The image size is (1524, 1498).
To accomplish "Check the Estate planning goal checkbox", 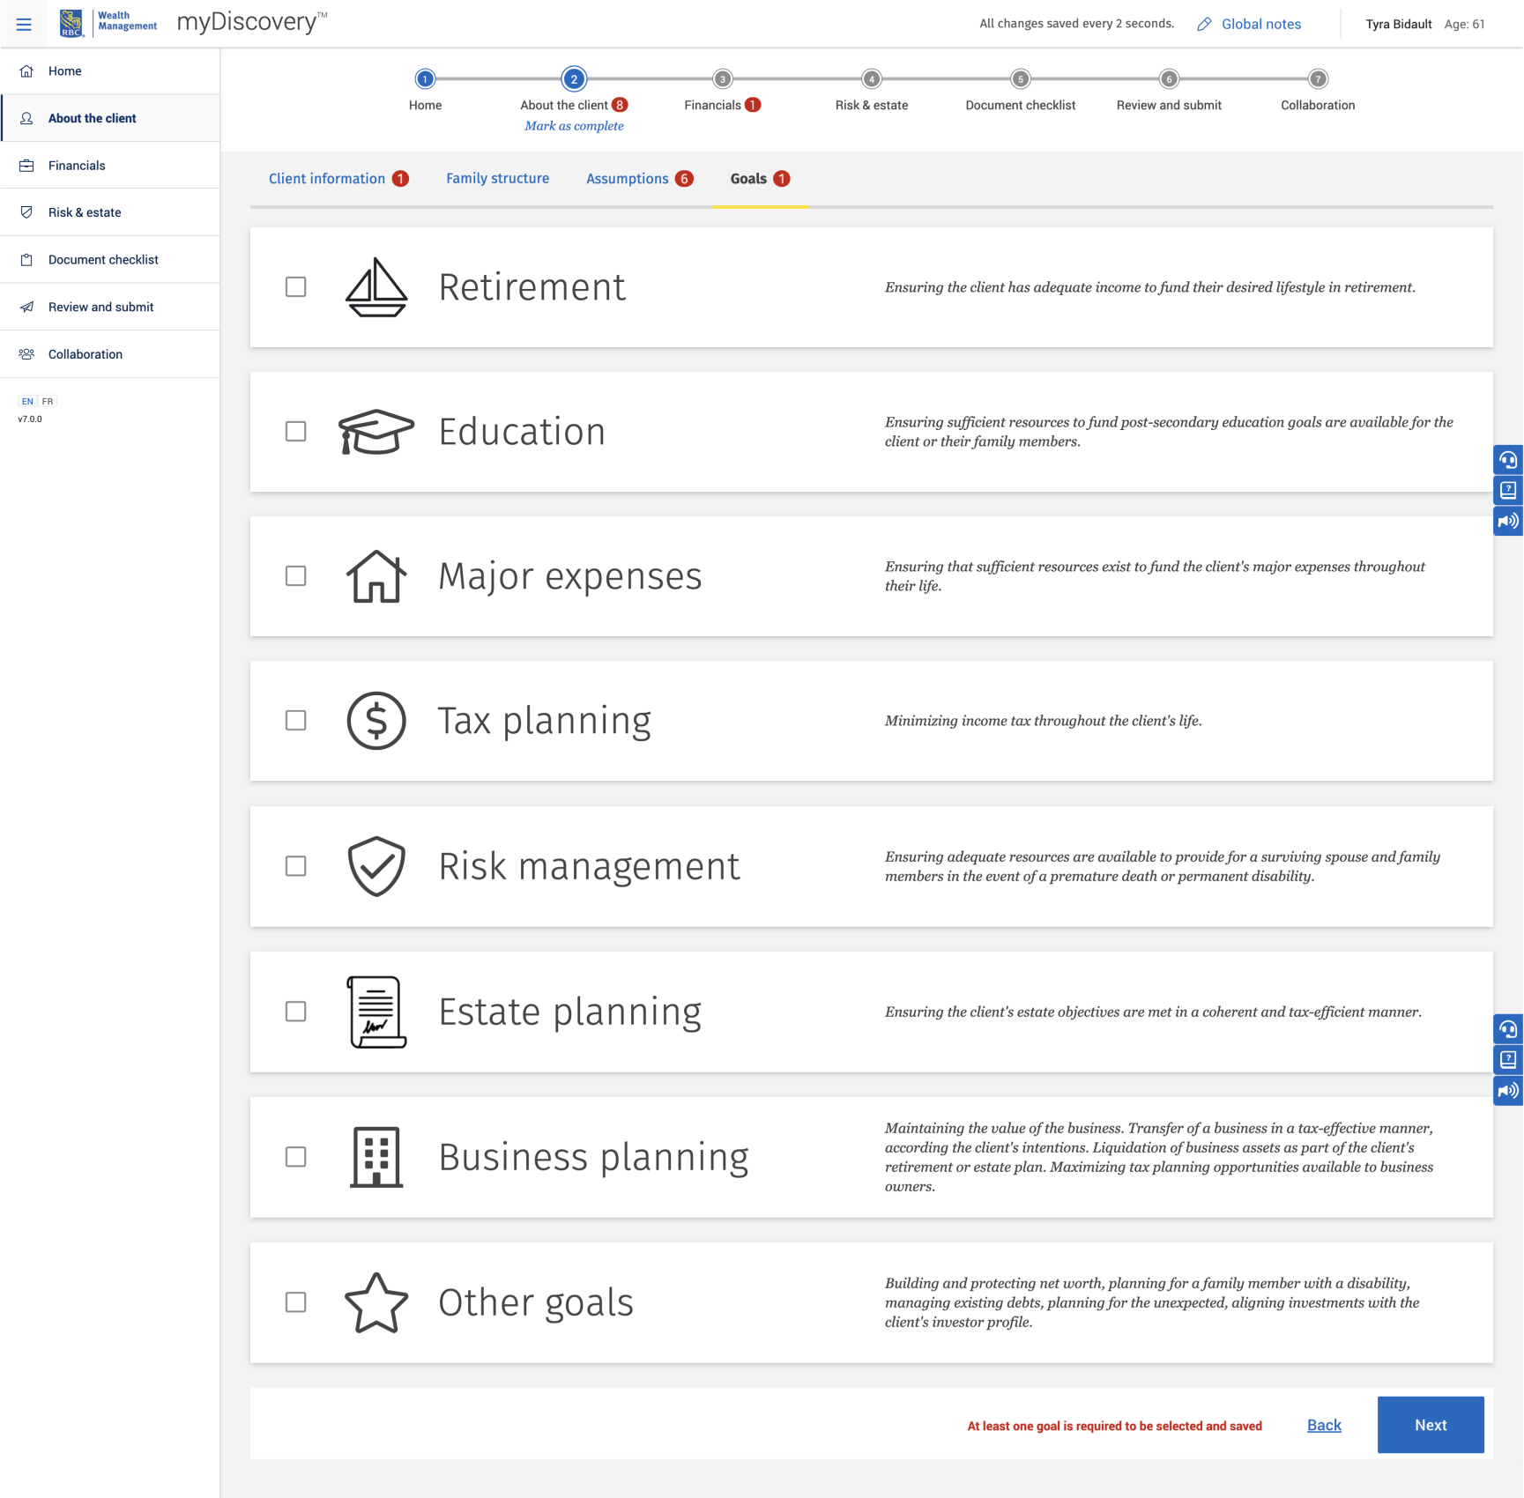I will coord(296,1012).
